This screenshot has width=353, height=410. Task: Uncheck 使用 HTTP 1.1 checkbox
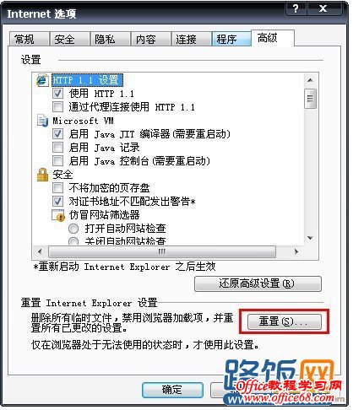[x=57, y=94]
